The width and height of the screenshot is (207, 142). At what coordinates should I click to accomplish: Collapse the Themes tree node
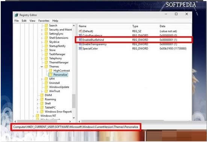(x=42, y=66)
